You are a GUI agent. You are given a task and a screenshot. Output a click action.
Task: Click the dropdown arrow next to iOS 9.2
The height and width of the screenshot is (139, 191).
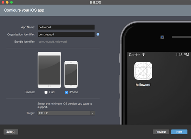click(x=93, y=113)
